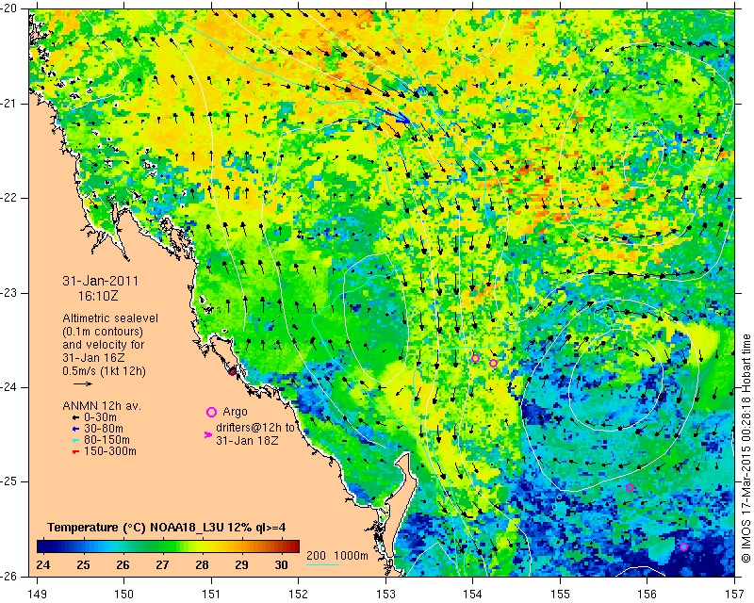Image resolution: width=754 pixels, height=603 pixels.
Task: Click the '(0.1m contours)' text
Action: tap(103, 332)
